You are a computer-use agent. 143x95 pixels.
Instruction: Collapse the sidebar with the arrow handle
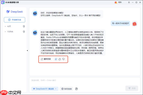point(27,50)
